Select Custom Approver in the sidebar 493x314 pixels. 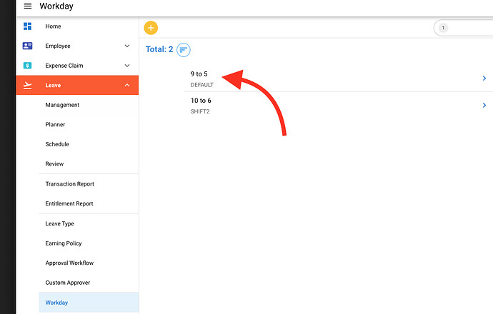[68, 283]
